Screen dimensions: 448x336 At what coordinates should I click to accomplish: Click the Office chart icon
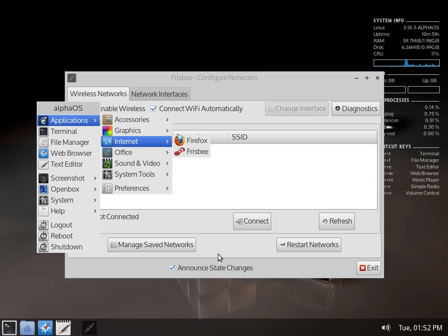click(108, 152)
